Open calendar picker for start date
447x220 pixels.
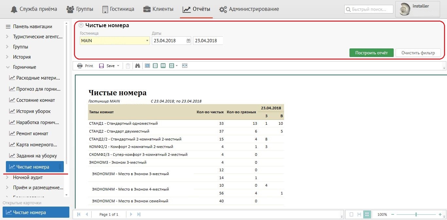tap(188, 41)
